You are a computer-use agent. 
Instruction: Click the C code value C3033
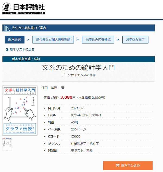(x=76, y=136)
